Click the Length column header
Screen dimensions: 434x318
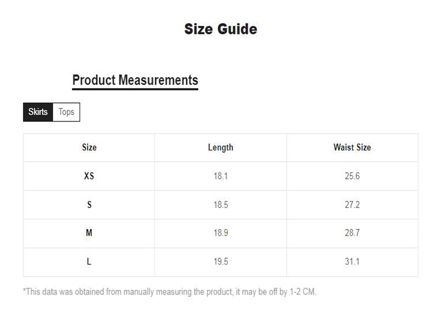click(220, 147)
